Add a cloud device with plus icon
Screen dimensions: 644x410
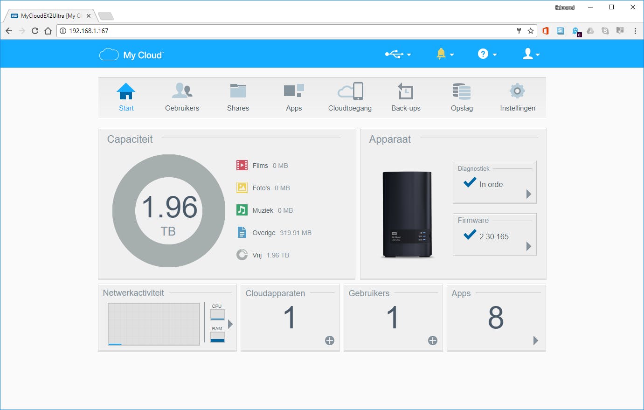[330, 341]
